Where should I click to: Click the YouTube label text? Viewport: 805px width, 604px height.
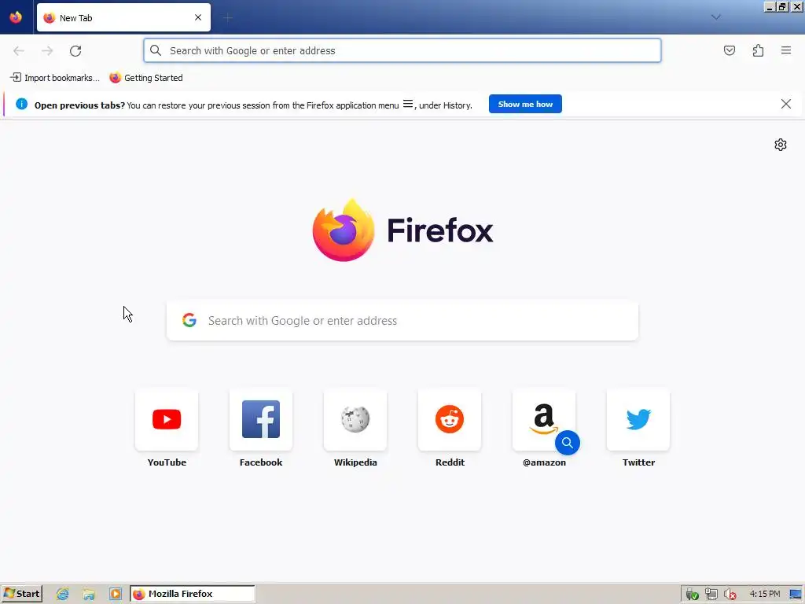click(x=167, y=462)
